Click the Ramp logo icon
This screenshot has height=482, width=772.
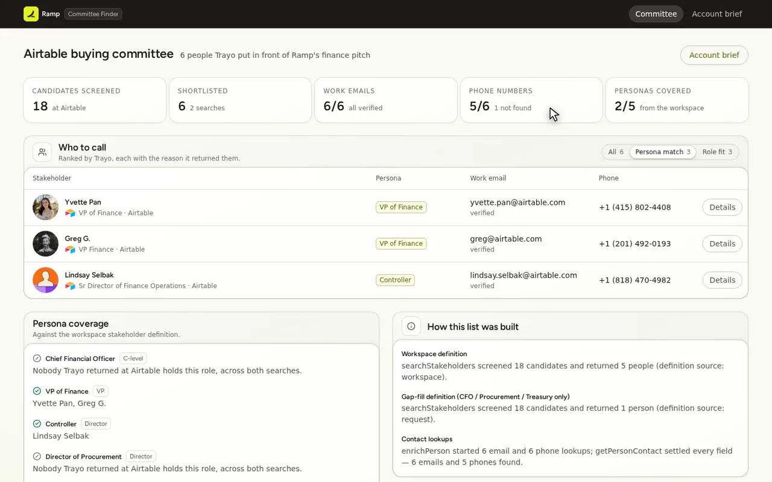31,14
